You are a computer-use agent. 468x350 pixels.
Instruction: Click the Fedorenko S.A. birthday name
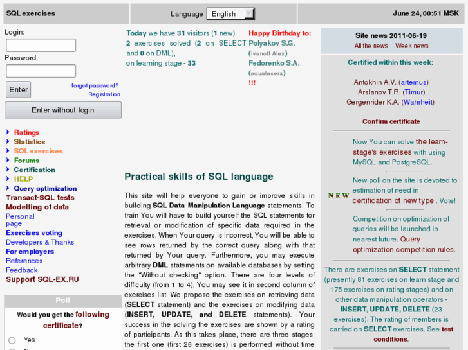coord(274,63)
